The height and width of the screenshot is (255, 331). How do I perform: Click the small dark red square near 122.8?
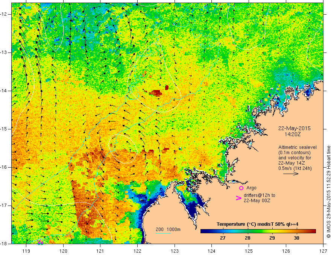click(x=167, y=87)
